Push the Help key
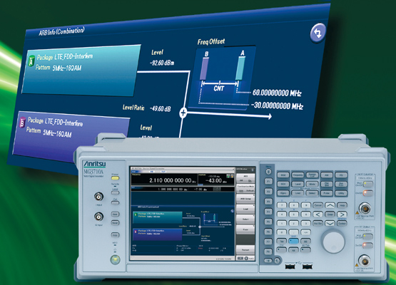 pyautogui.click(x=342, y=205)
